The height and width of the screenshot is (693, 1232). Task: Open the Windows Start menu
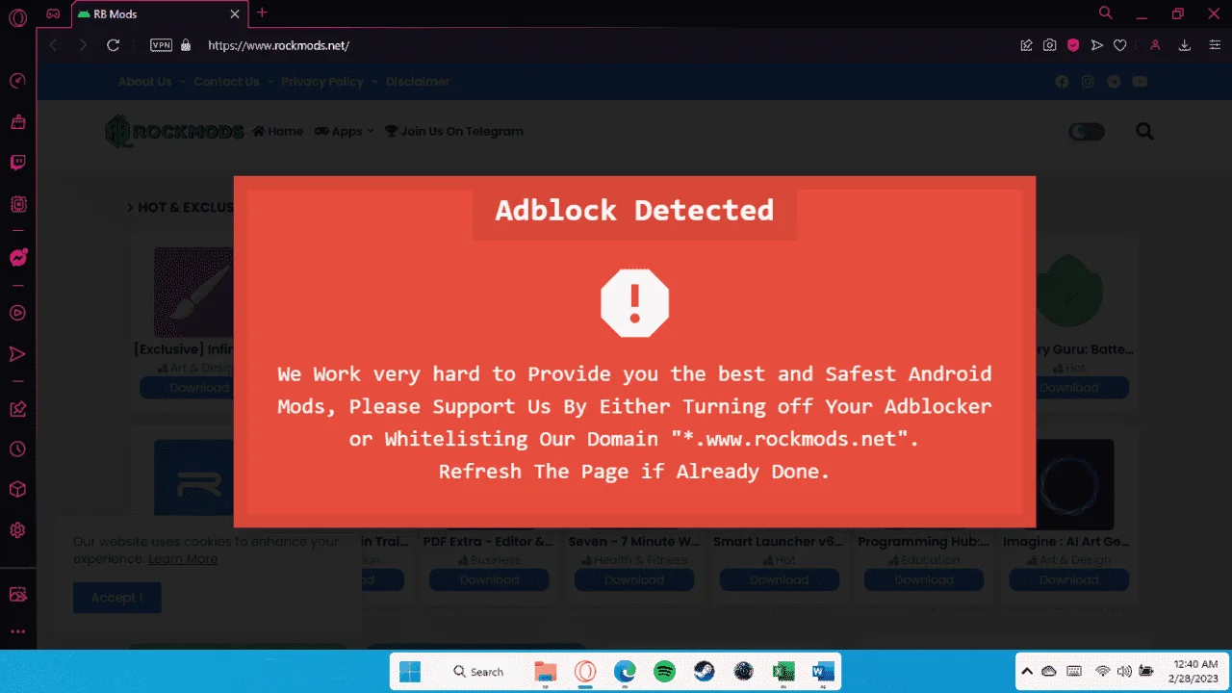(411, 672)
